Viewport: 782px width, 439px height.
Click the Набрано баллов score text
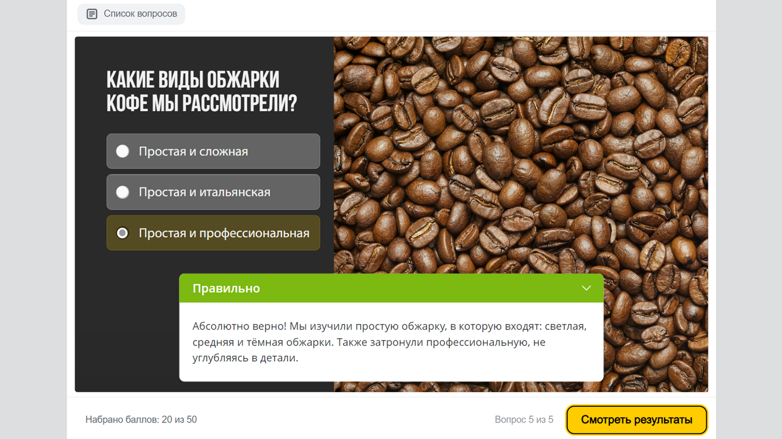[141, 419]
